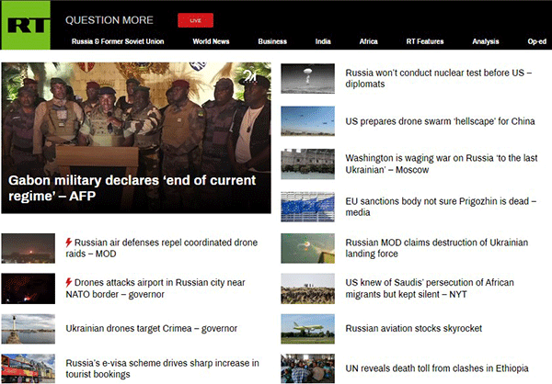Open the India news section
This screenshot has width=552, height=384.
pyautogui.click(x=323, y=41)
